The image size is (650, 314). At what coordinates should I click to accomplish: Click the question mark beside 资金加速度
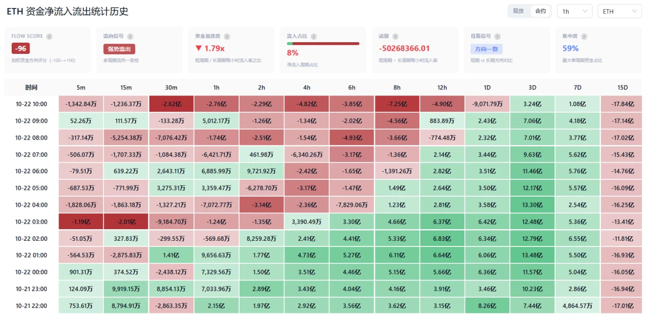click(x=227, y=37)
